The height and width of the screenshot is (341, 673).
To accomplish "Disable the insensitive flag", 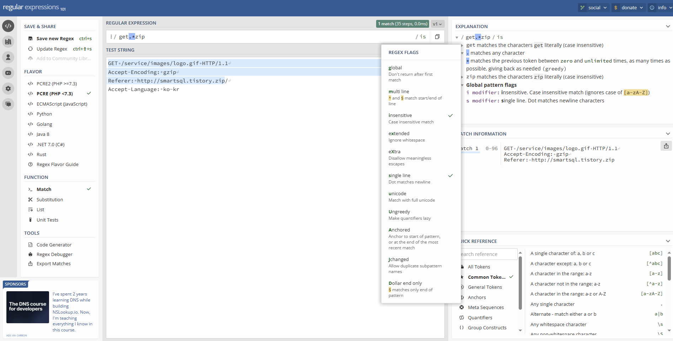I will pos(421,118).
